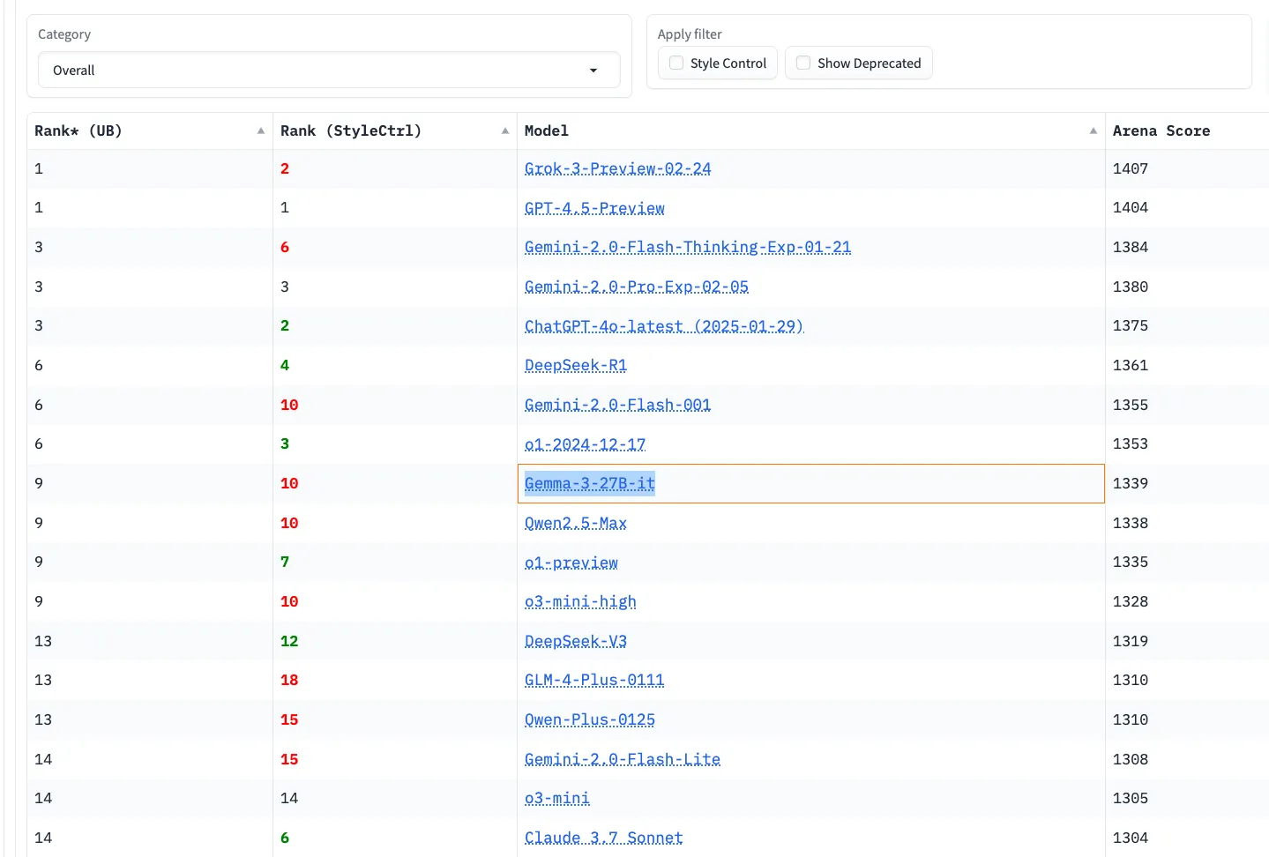The image size is (1269, 857).
Task: Open ChatGPT-4o-latest (2025-01-29) link
Action: [664, 326]
